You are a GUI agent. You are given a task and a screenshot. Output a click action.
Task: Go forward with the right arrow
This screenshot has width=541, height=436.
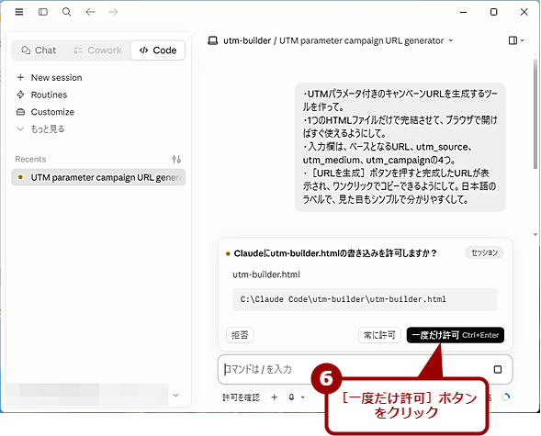click(x=113, y=12)
